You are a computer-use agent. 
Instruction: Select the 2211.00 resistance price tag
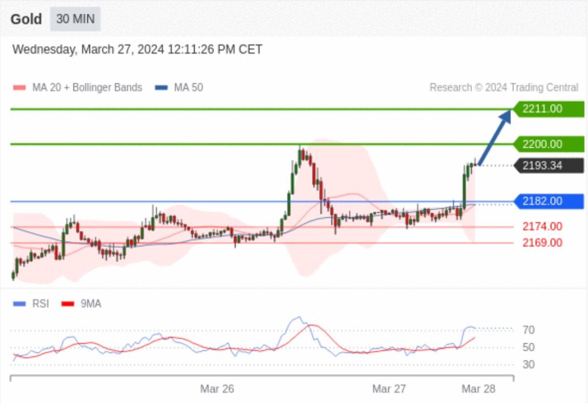(548, 109)
